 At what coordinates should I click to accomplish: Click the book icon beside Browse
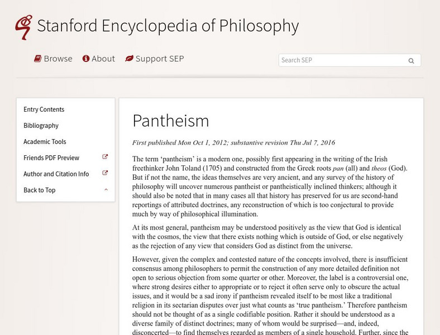37,59
